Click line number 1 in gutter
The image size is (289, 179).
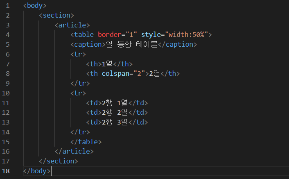point(7,6)
